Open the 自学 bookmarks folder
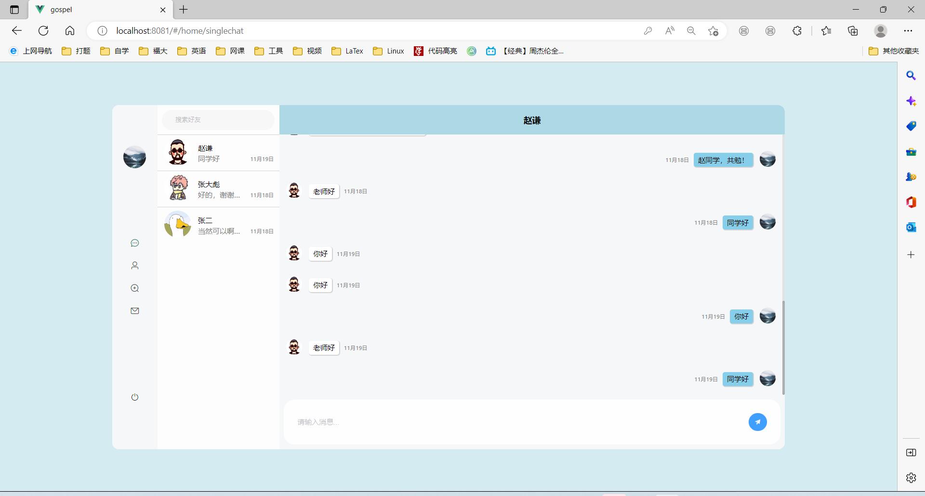 pyautogui.click(x=115, y=51)
